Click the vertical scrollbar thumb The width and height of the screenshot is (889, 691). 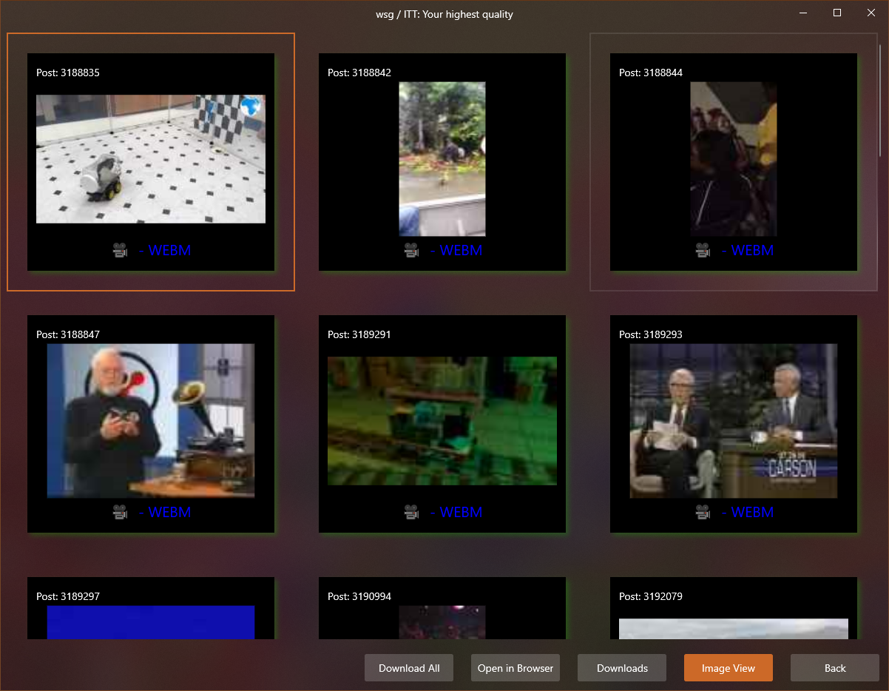[x=880, y=101]
